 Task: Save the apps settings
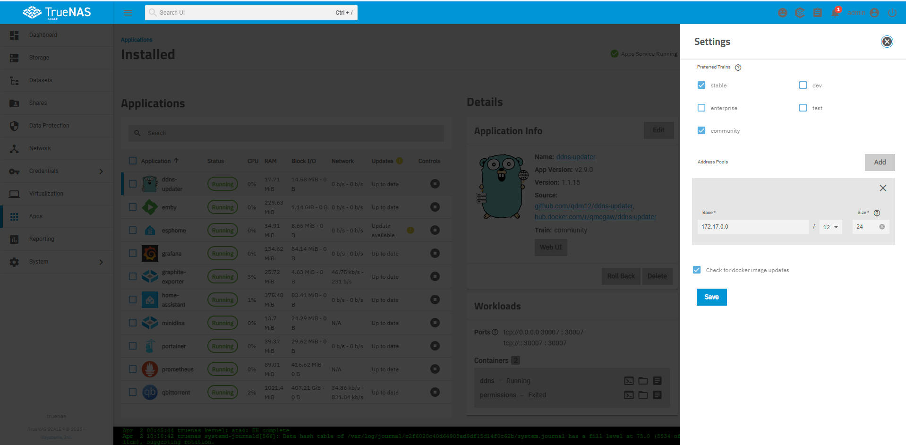point(711,297)
